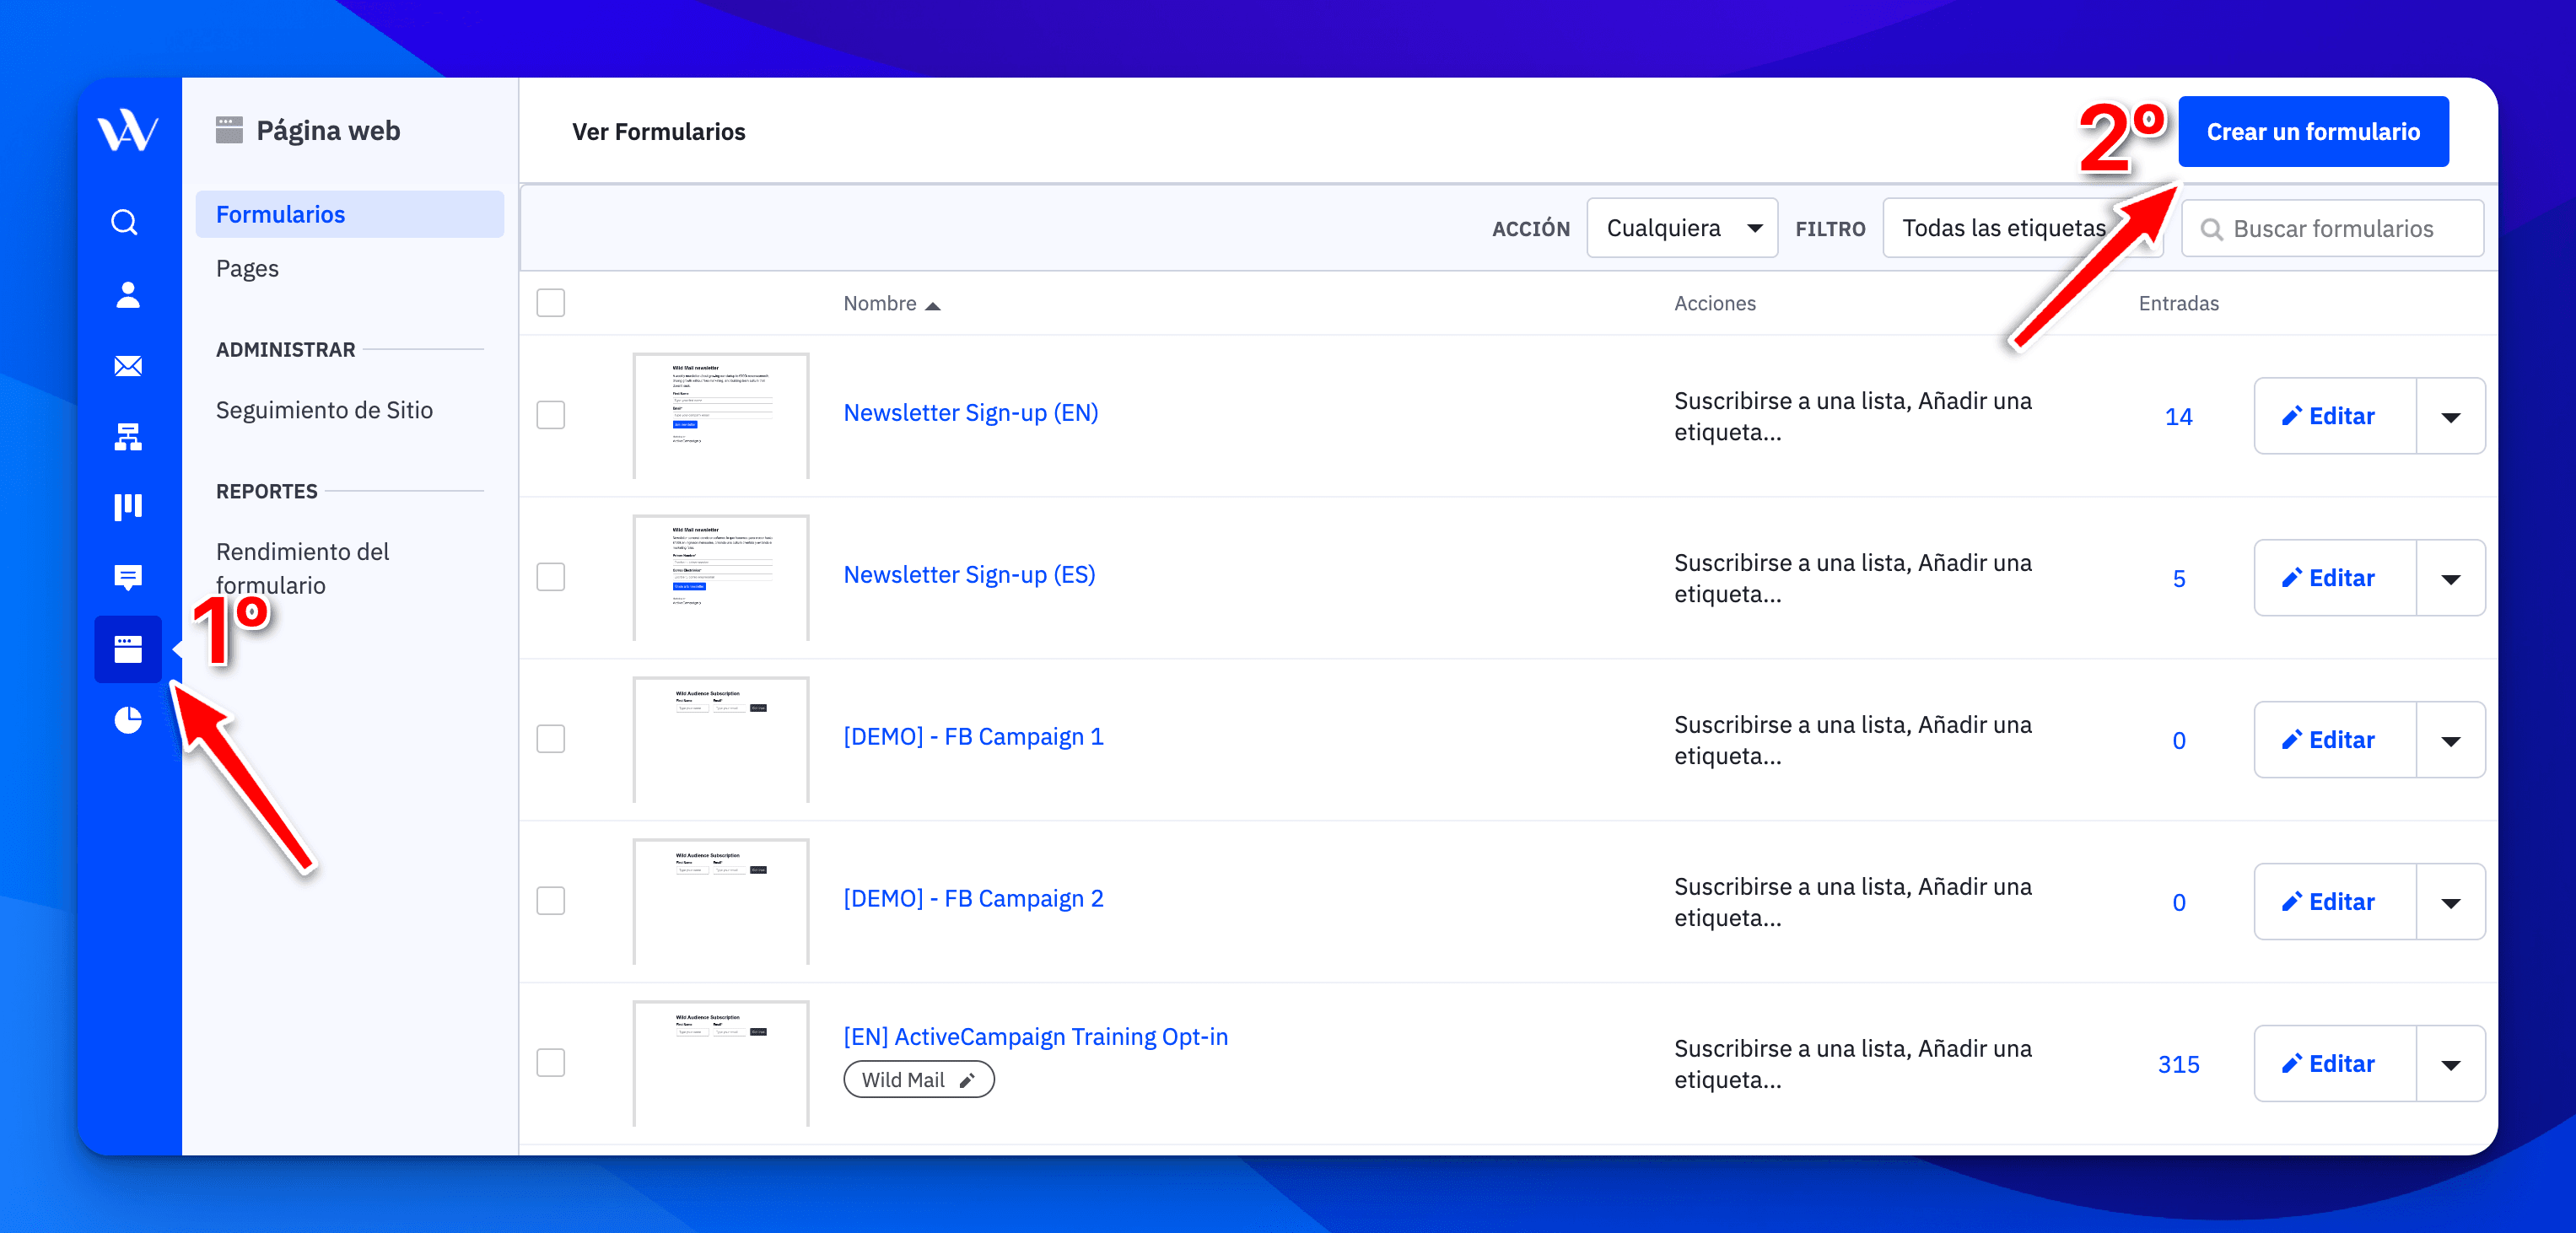
Task: Click the ActiveCampaign logo in the sidebar
Action: [128, 130]
